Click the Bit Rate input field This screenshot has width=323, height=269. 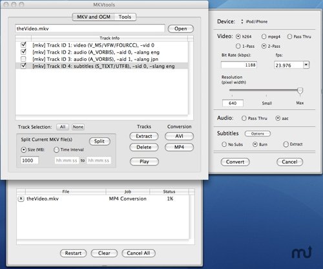[239, 65]
